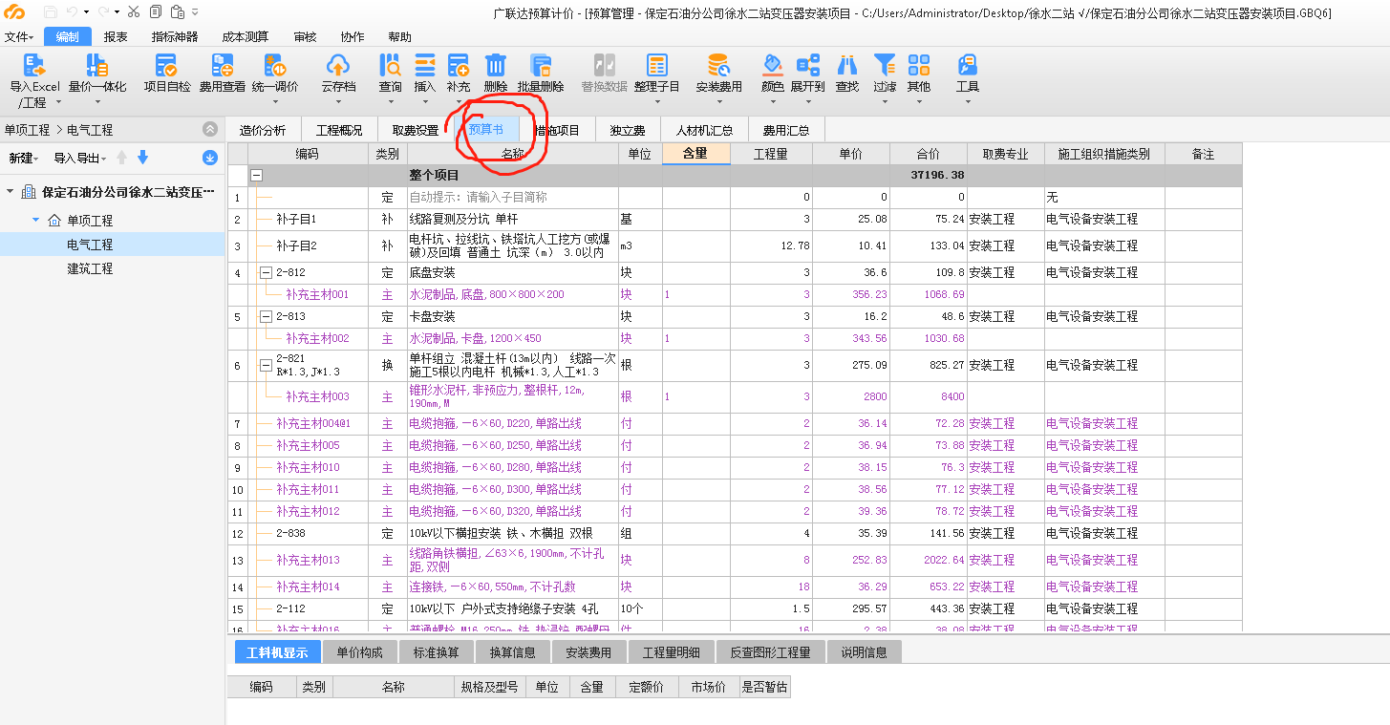Open the 新建 dropdown
The width and height of the screenshot is (1390, 725).
click(x=24, y=158)
